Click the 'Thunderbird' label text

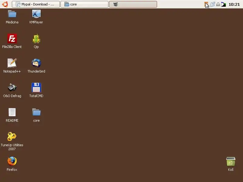pos(36,71)
